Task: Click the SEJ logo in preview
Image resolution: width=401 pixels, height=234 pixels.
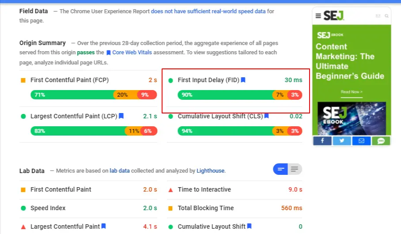Action: click(x=334, y=15)
